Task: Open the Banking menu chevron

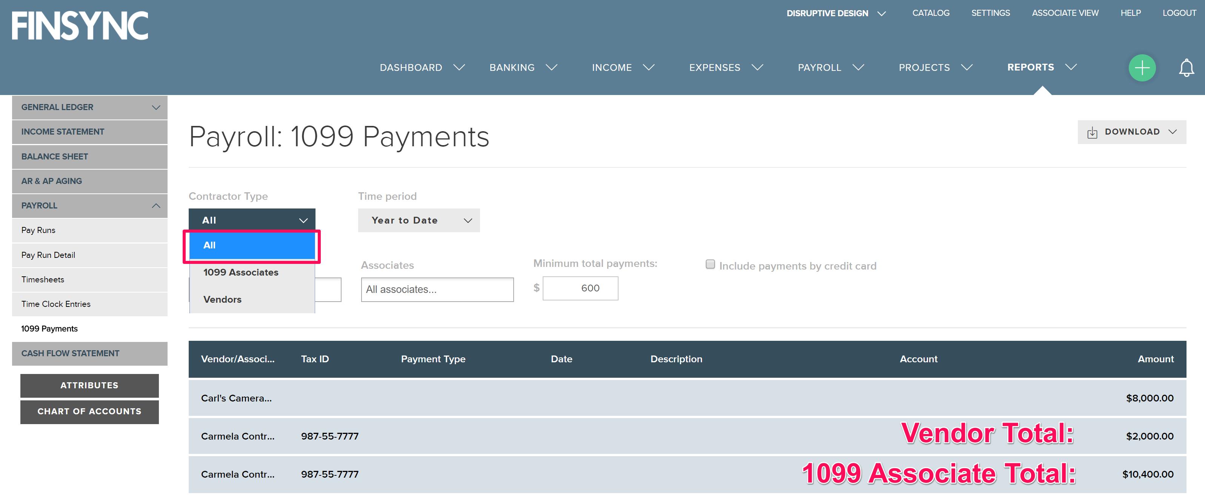Action: click(551, 68)
